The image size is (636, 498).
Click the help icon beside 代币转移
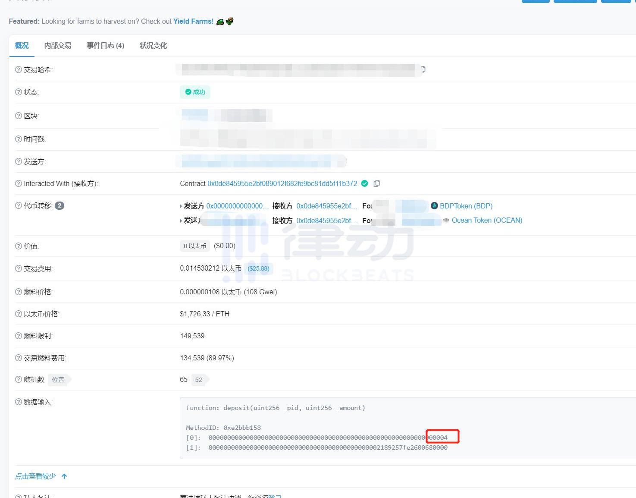pos(18,205)
